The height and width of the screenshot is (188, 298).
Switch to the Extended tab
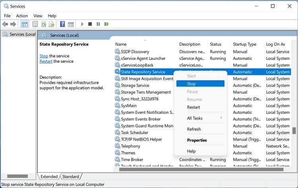click(x=49, y=176)
